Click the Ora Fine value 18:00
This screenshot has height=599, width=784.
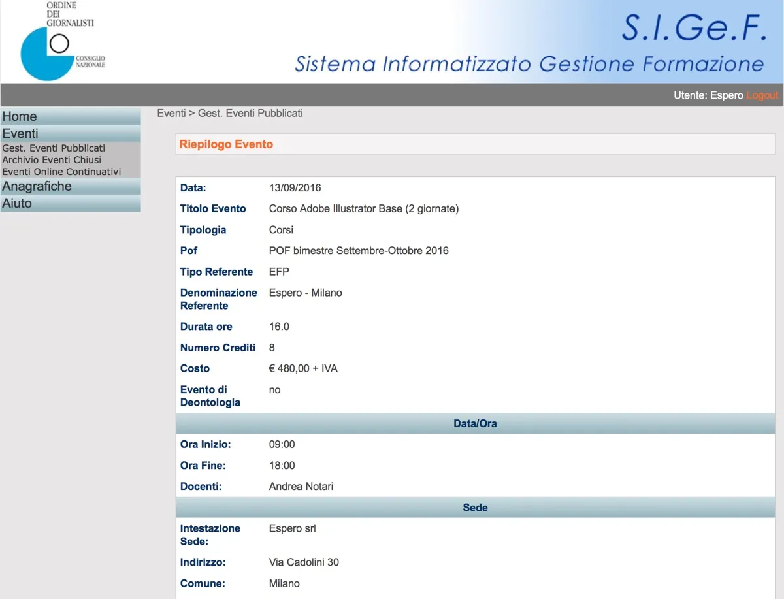click(282, 466)
